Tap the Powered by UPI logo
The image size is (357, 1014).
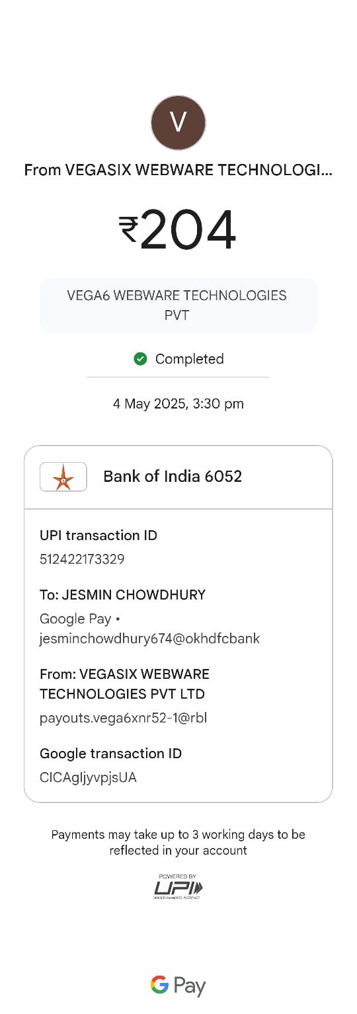click(178, 886)
